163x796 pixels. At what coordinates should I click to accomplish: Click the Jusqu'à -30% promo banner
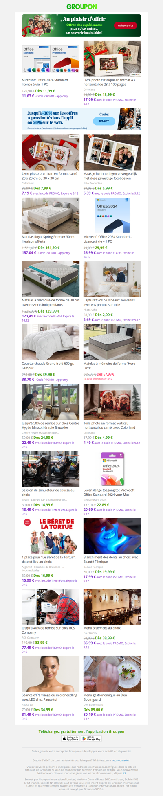81,119
